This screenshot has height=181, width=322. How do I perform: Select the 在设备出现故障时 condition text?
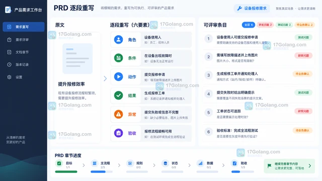point(158,56)
